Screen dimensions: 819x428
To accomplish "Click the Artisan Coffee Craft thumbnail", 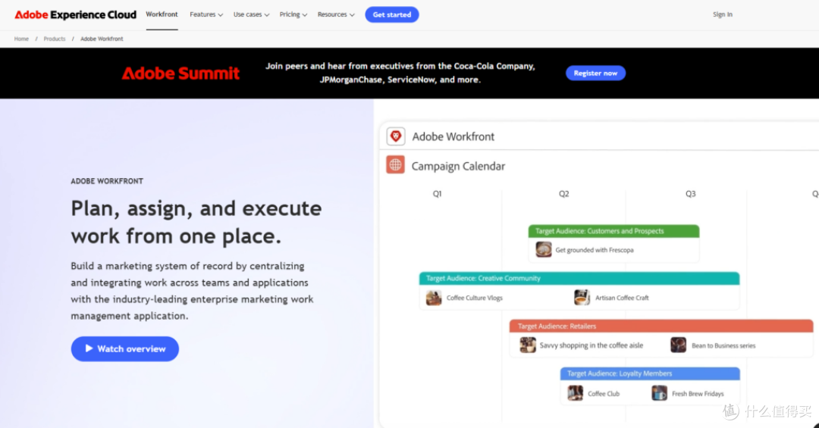I will (582, 298).
